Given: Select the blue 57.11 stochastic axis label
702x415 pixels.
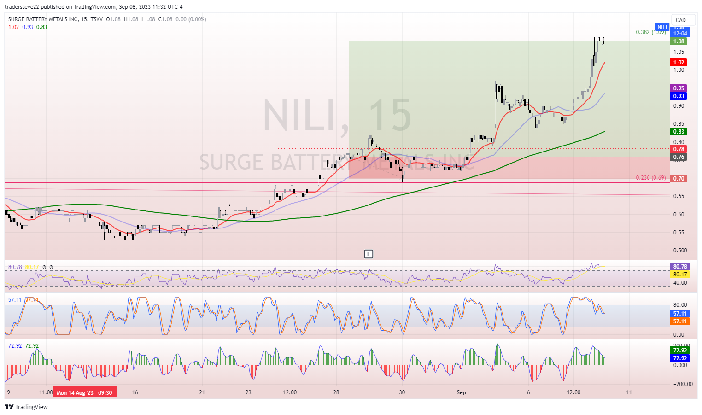Looking at the screenshot, I should click(680, 314).
